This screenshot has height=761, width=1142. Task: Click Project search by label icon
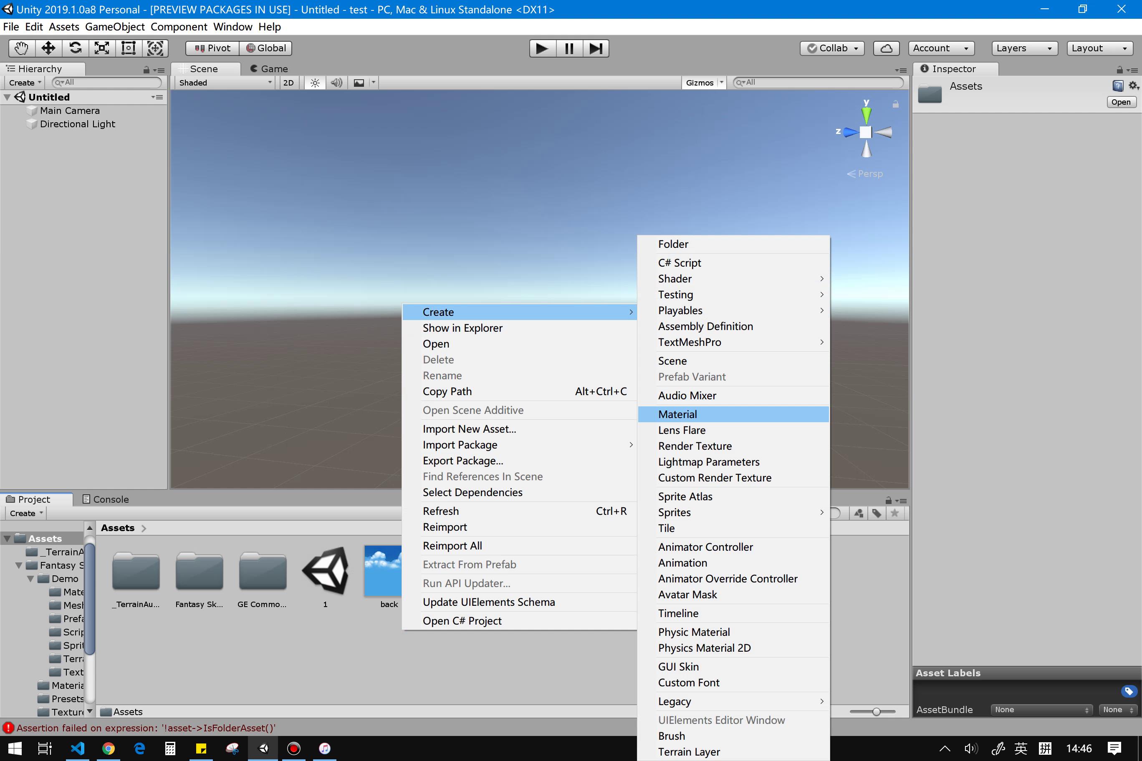coord(877,513)
